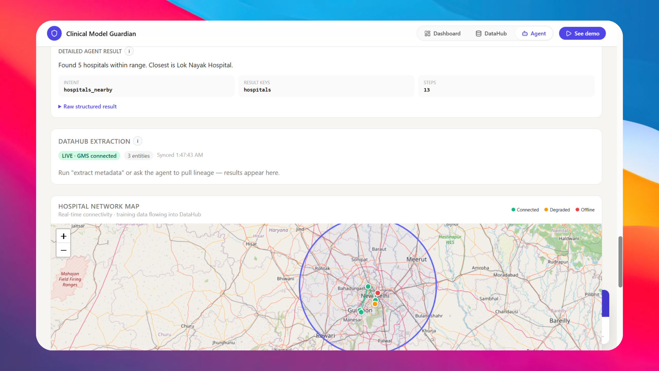Click the orange degraded hospital marker
The height and width of the screenshot is (371, 659).
point(375,304)
